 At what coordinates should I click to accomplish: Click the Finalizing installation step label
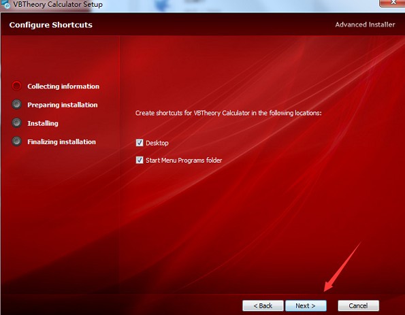click(61, 142)
